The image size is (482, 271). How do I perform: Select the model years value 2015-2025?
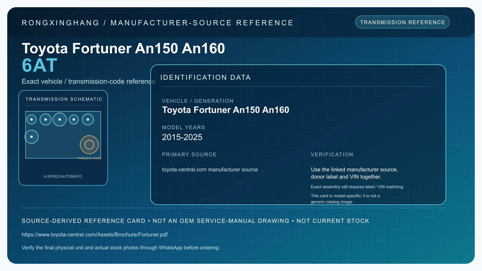(x=182, y=137)
